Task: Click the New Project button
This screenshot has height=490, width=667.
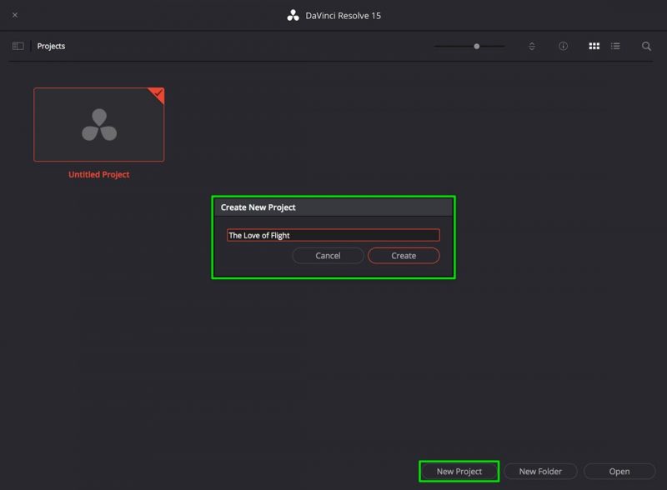Action: point(459,472)
